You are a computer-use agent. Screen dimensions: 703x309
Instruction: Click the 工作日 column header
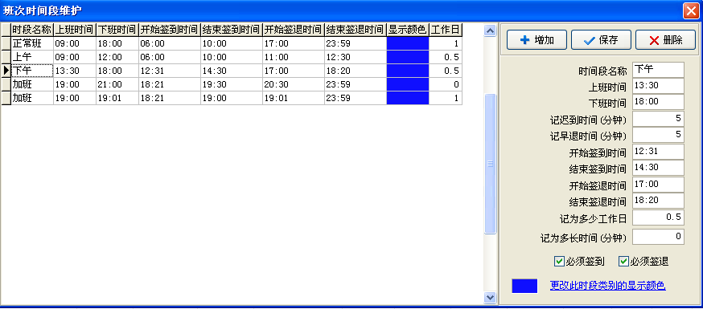(446, 30)
